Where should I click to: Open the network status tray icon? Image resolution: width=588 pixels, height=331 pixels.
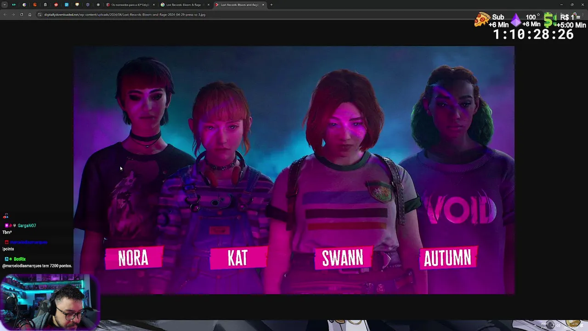click(552, 325)
